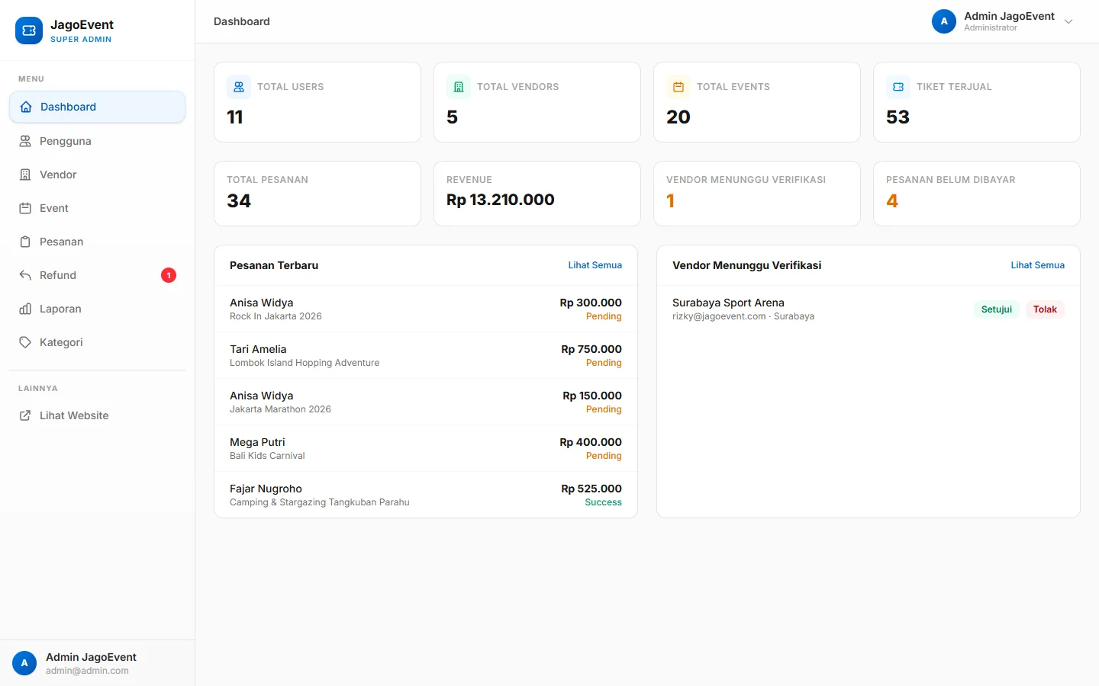The image size is (1099, 686).
Task: Click the JagoEvent ticket logo icon
Action: point(29,30)
